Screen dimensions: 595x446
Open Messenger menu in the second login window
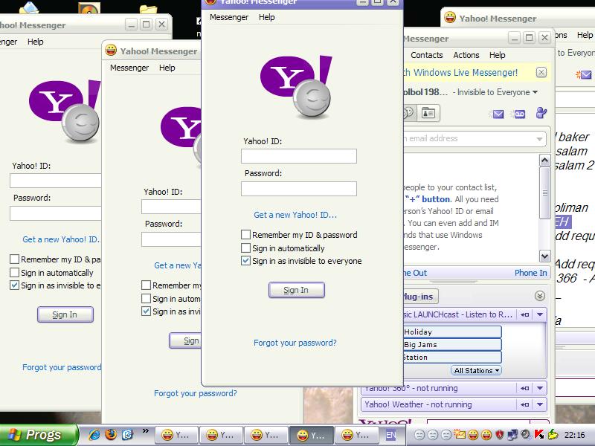click(x=129, y=68)
